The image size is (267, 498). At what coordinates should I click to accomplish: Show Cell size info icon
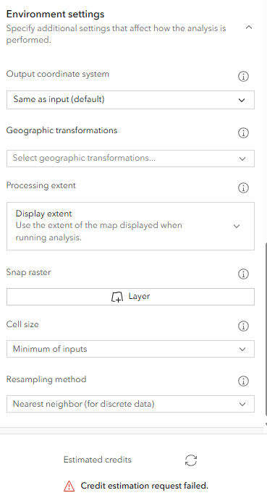243,326
